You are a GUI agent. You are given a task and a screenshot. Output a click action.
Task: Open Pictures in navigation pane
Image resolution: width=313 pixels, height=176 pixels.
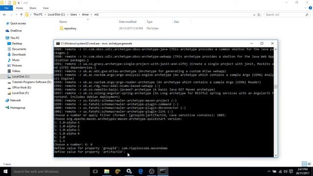[17, 66]
